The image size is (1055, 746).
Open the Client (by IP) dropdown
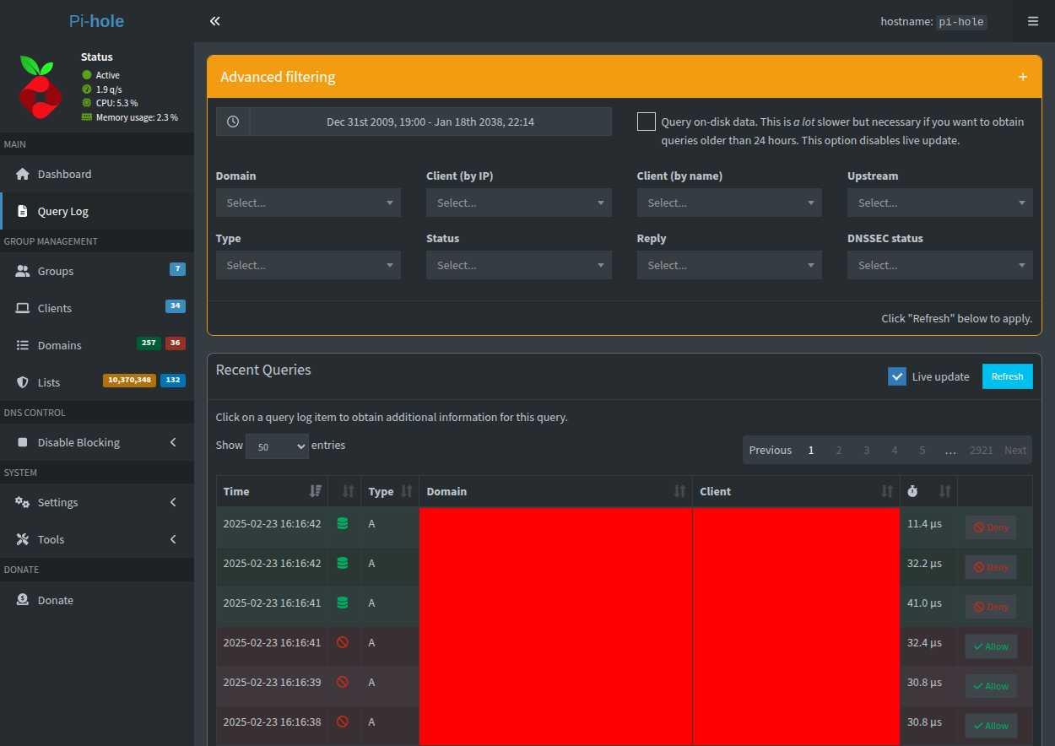coord(519,203)
